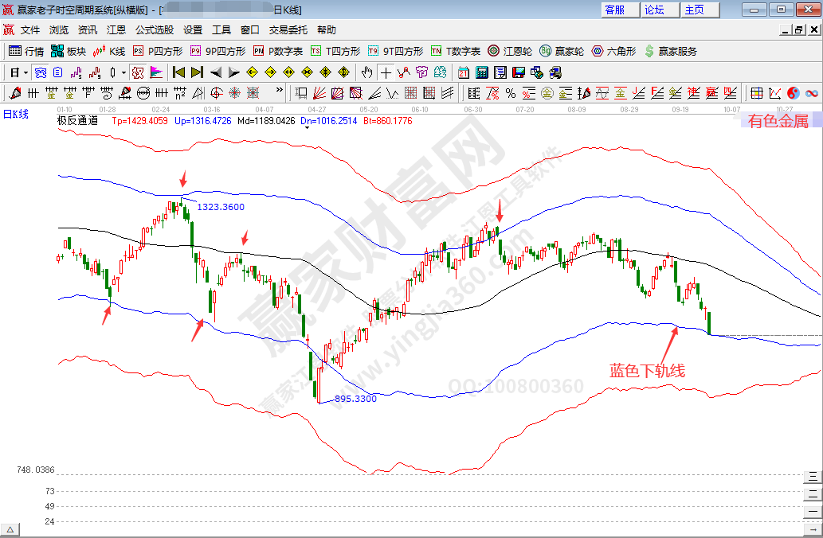The width and height of the screenshot is (823, 538).
Task: Toggle the crosshair cursor button
Action: pyautogui.click(x=386, y=72)
